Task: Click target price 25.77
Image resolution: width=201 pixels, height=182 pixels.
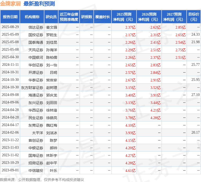Action: 196,64
